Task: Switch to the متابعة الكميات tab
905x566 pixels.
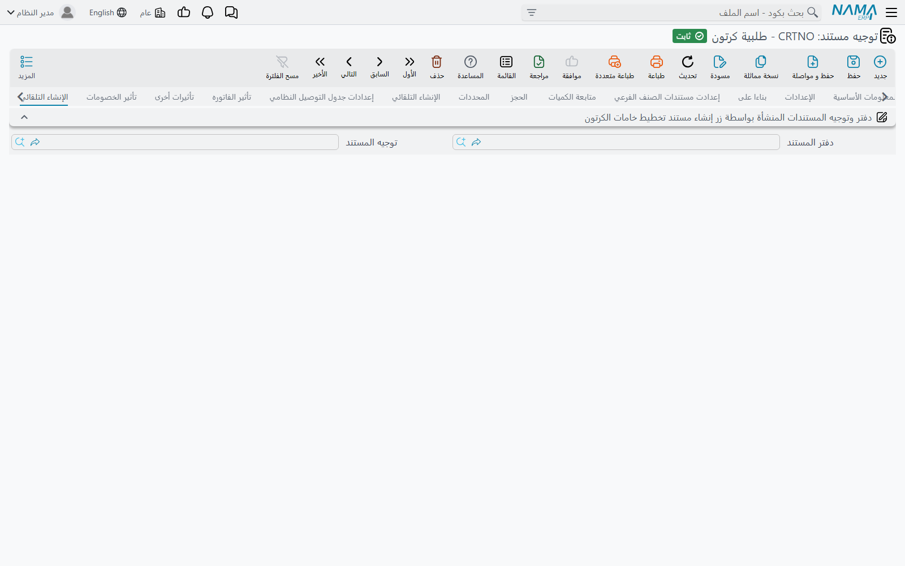Action: [x=572, y=97]
